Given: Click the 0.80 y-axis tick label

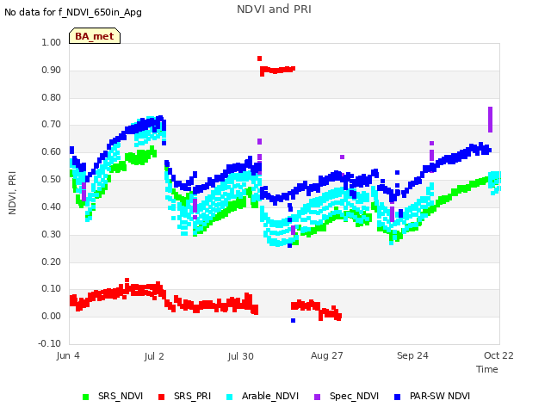Looking at the screenshot, I should pyautogui.click(x=52, y=97).
